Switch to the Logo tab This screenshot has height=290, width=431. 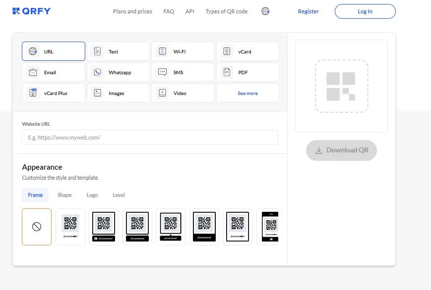92,195
